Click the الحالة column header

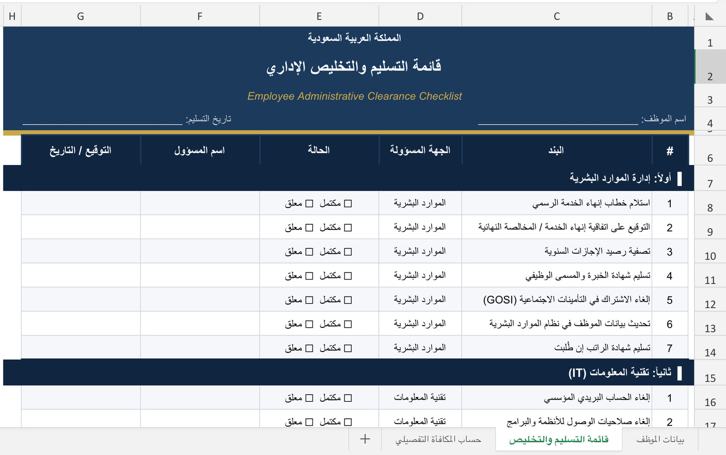click(319, 150)
